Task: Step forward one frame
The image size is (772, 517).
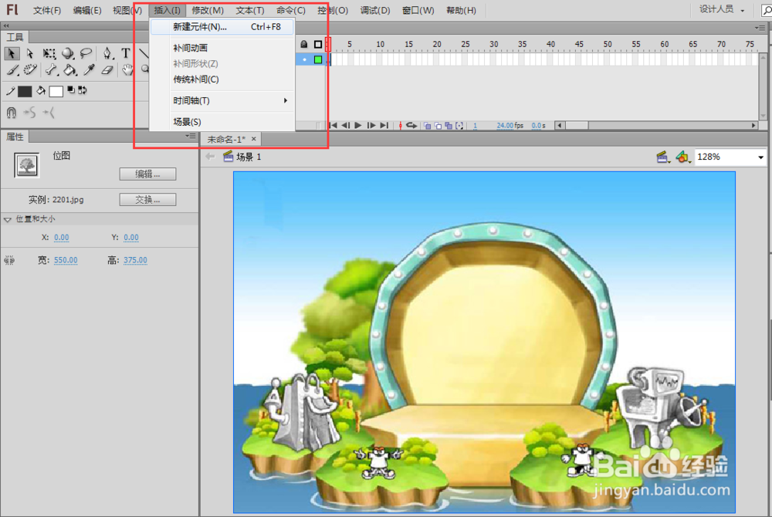Action: click(x=371, y=126)
